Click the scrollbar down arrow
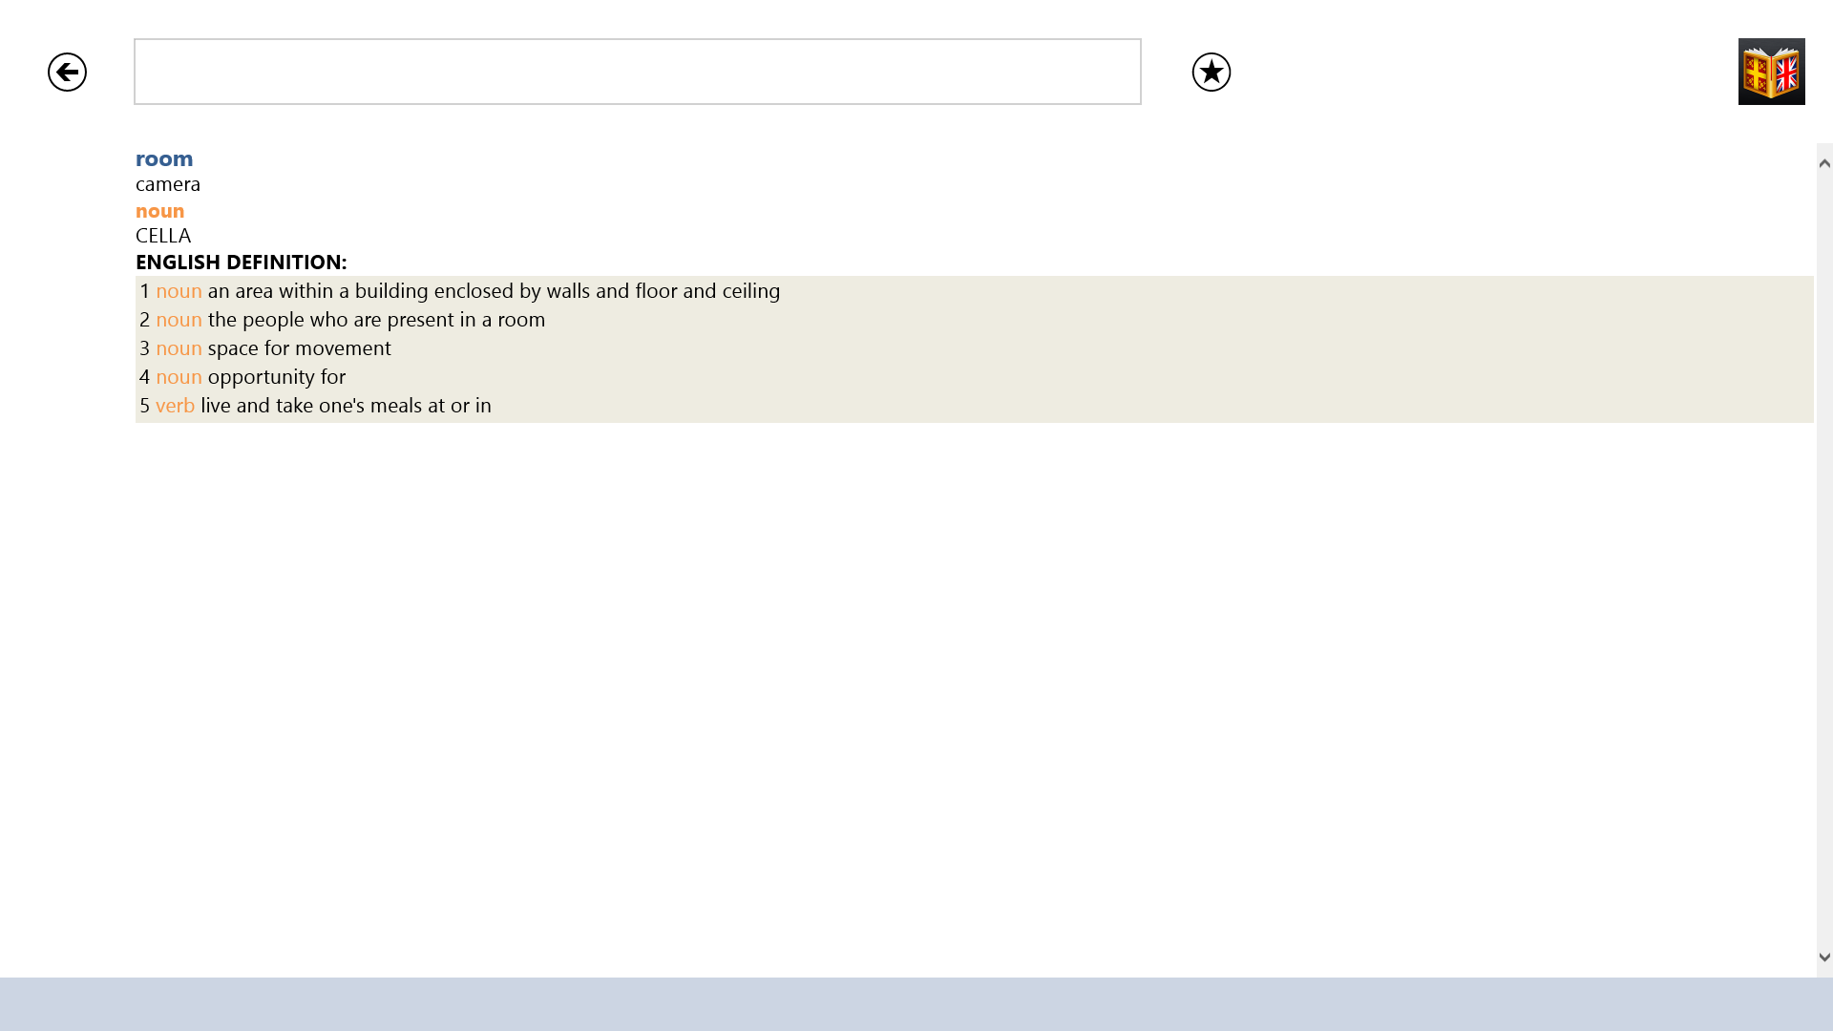Image resolution: width=1833 pixels, height=1031 pixels. 1824,957
